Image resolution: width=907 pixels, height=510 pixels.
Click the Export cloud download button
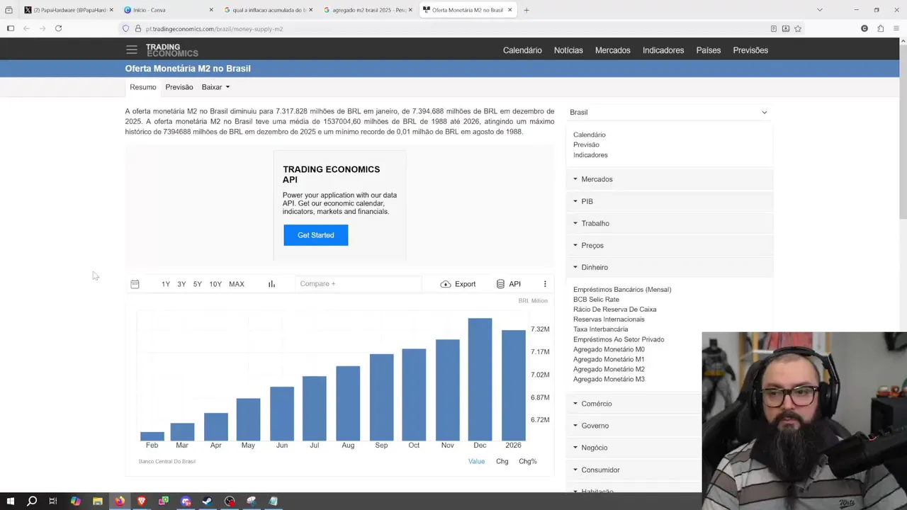(x=458, y=284)
